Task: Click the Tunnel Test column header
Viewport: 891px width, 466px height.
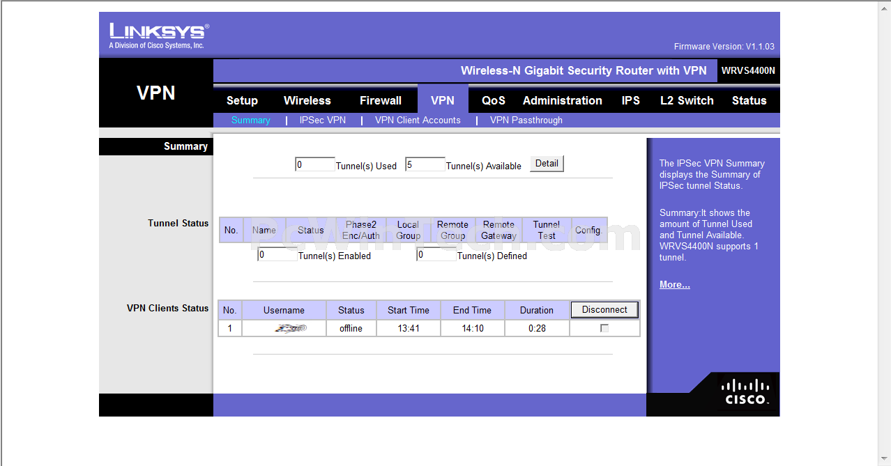Action: tap(547, 230)
